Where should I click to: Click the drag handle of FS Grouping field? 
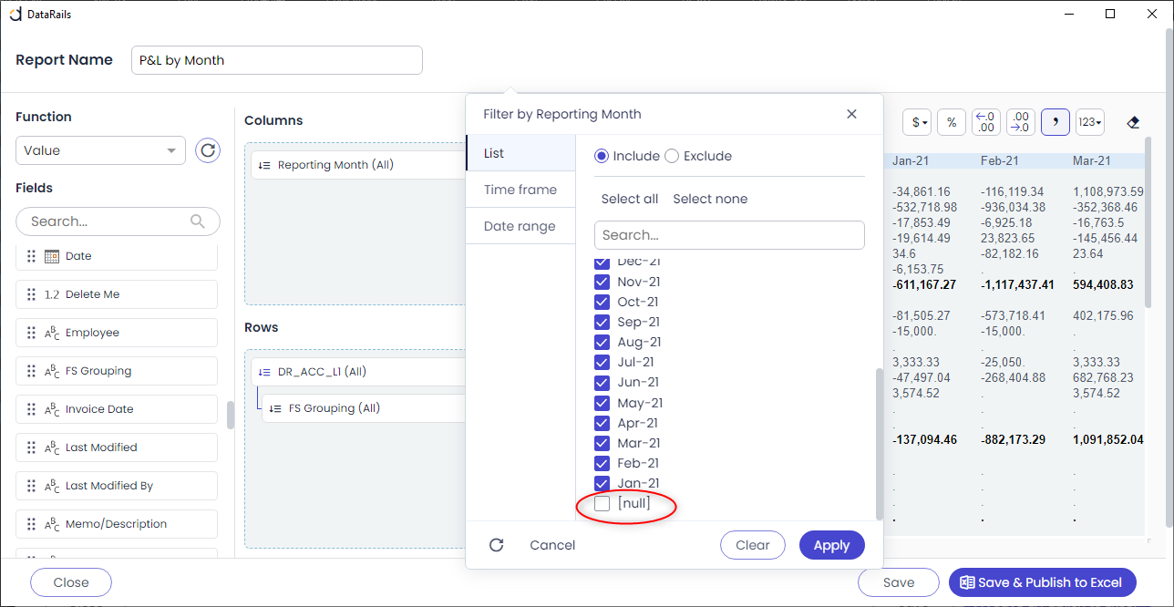tap(31, 371)
